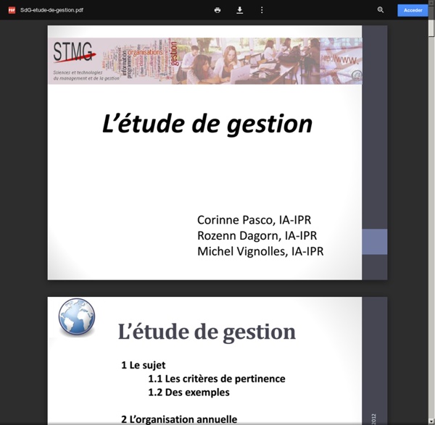Click the first slide title "L'étude de gestion"

(207, 124)
